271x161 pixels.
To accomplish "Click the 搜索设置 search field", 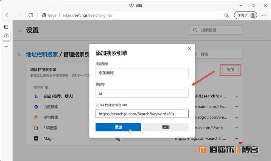I will pyautogui.click(x=216, y=30).
